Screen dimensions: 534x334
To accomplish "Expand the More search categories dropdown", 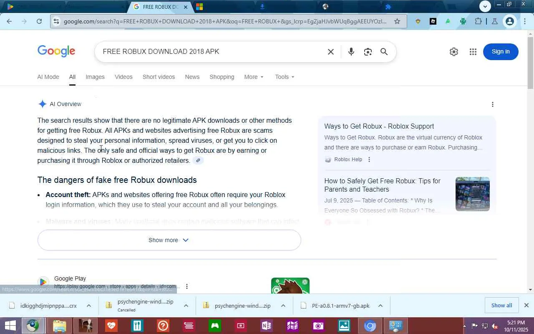I will (254, 77).
